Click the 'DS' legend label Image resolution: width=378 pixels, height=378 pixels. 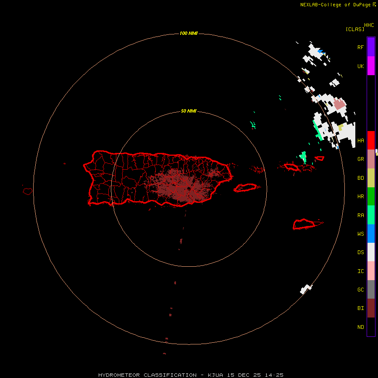click(x=360, y=252)
